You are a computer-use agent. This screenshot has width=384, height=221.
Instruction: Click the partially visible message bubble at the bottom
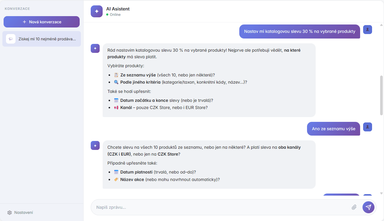tap(341, 195)
